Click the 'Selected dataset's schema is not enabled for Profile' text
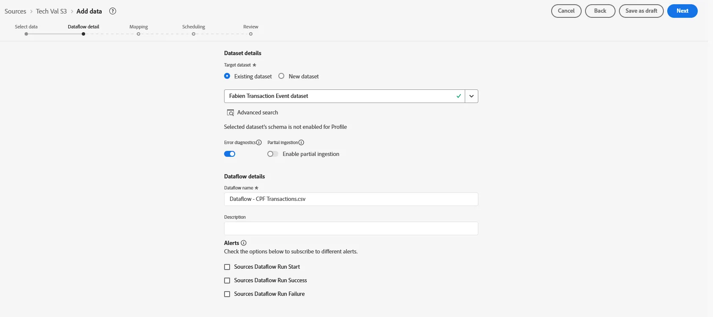 286,127
